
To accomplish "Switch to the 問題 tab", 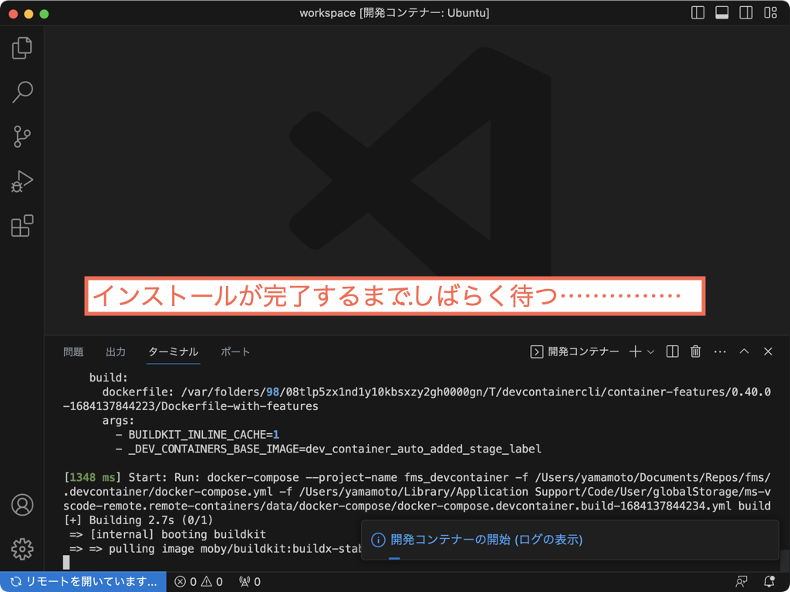I will pyautogui.click(x=73, y=351).
